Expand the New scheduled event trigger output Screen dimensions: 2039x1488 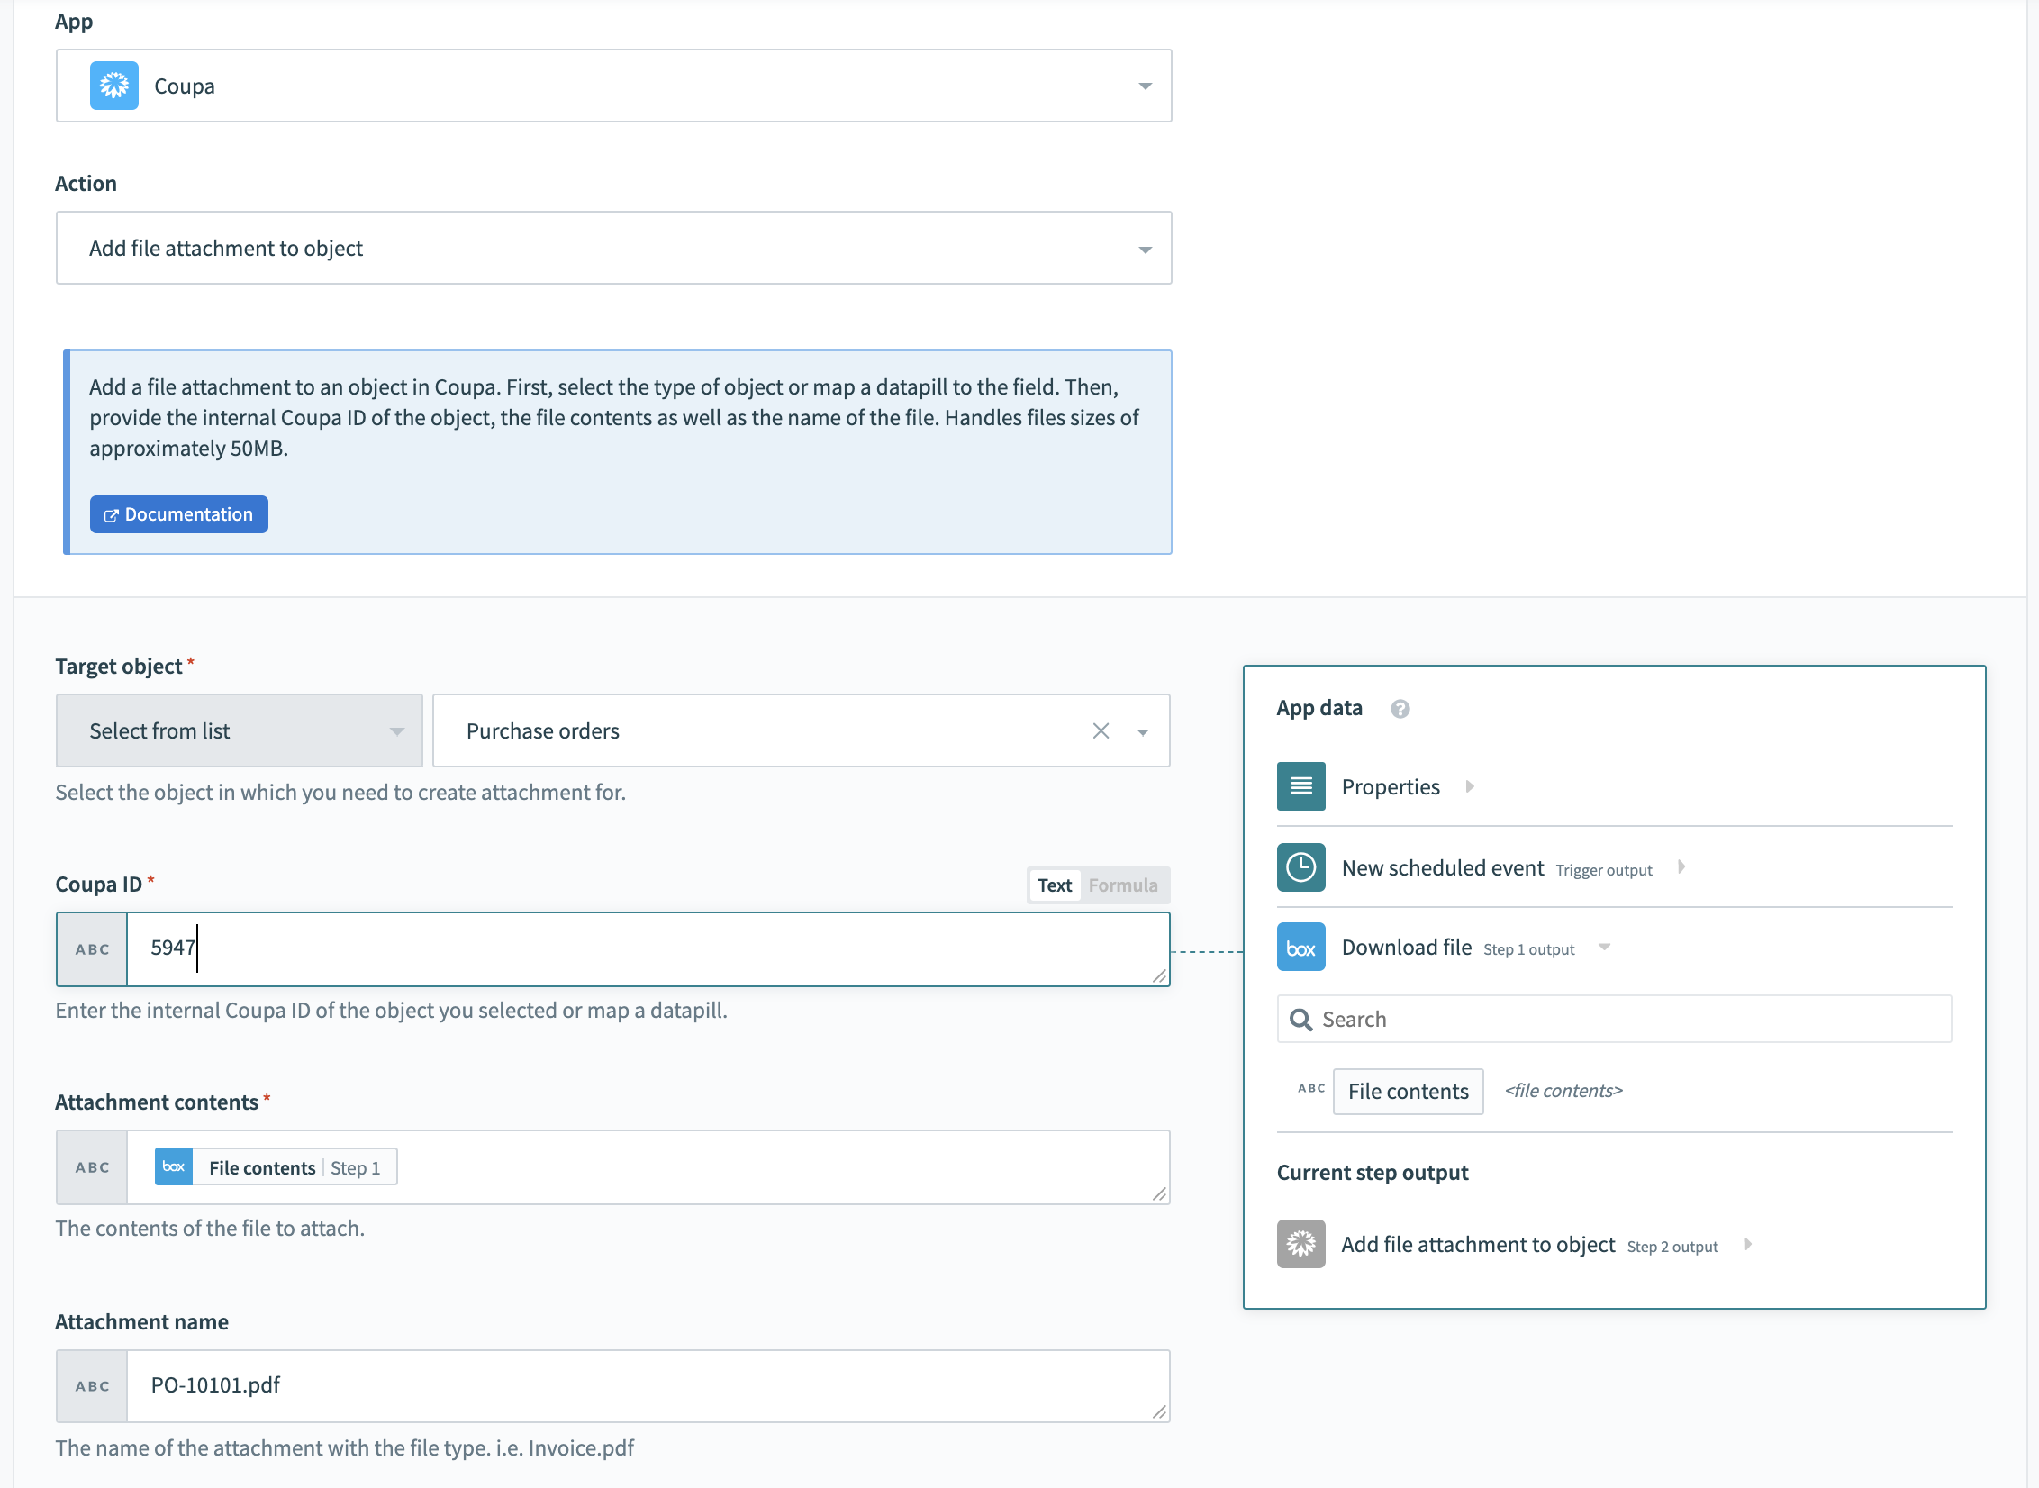(1684, 867)
